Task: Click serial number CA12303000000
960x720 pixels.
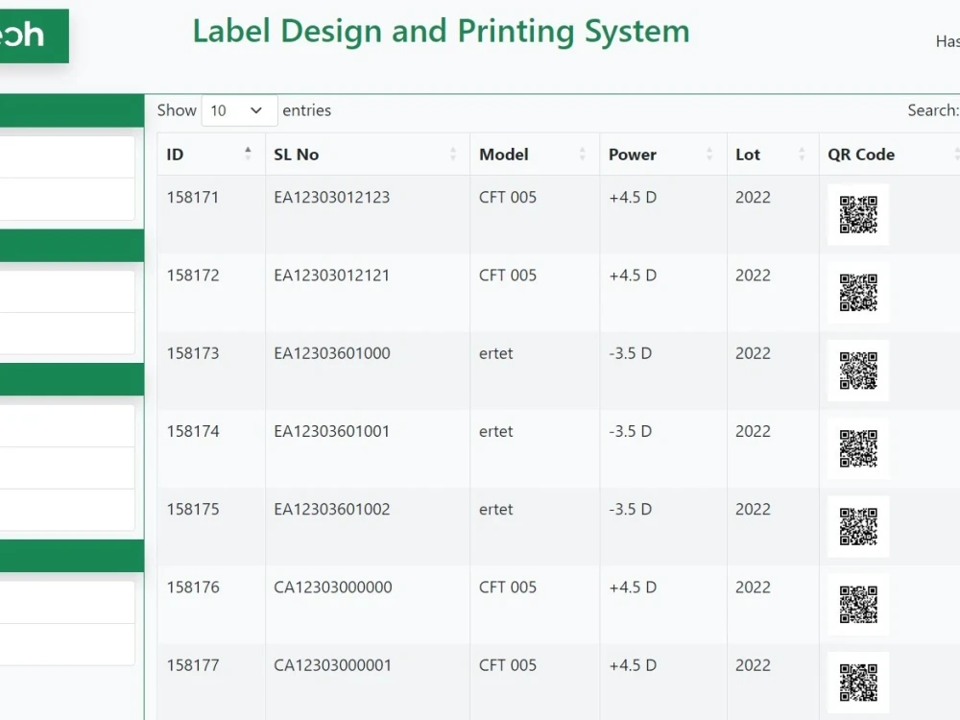Action: [x=333, y=588]
